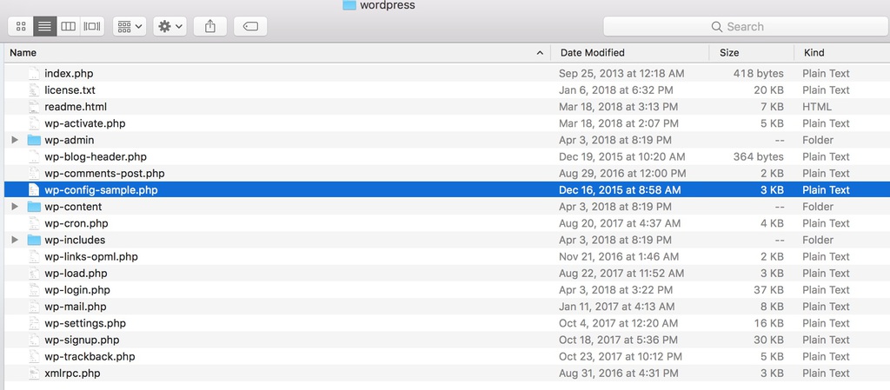Select the wp-content folder name

pos(73,207)
